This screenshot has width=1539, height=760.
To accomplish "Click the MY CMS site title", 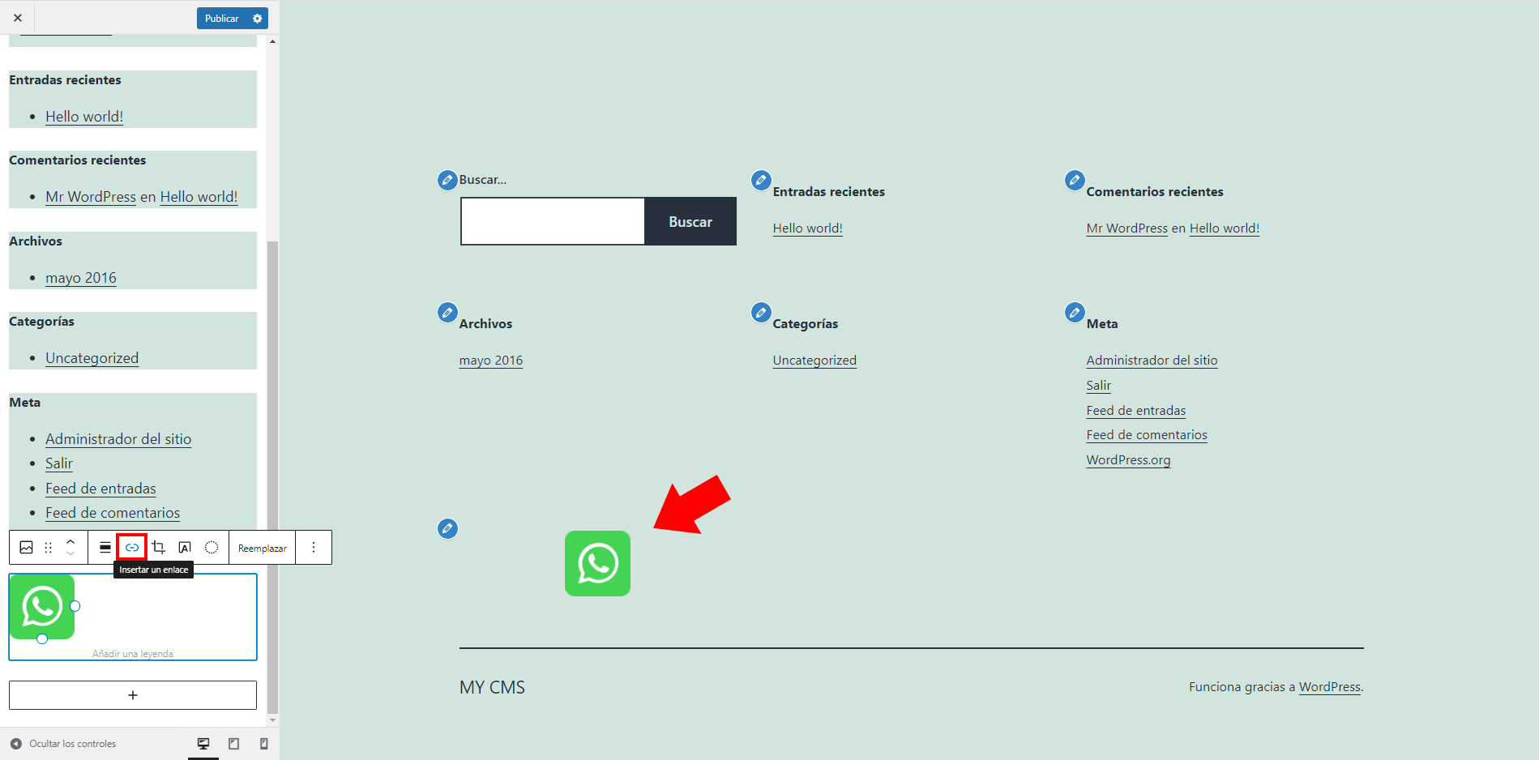I will point(492,687).
